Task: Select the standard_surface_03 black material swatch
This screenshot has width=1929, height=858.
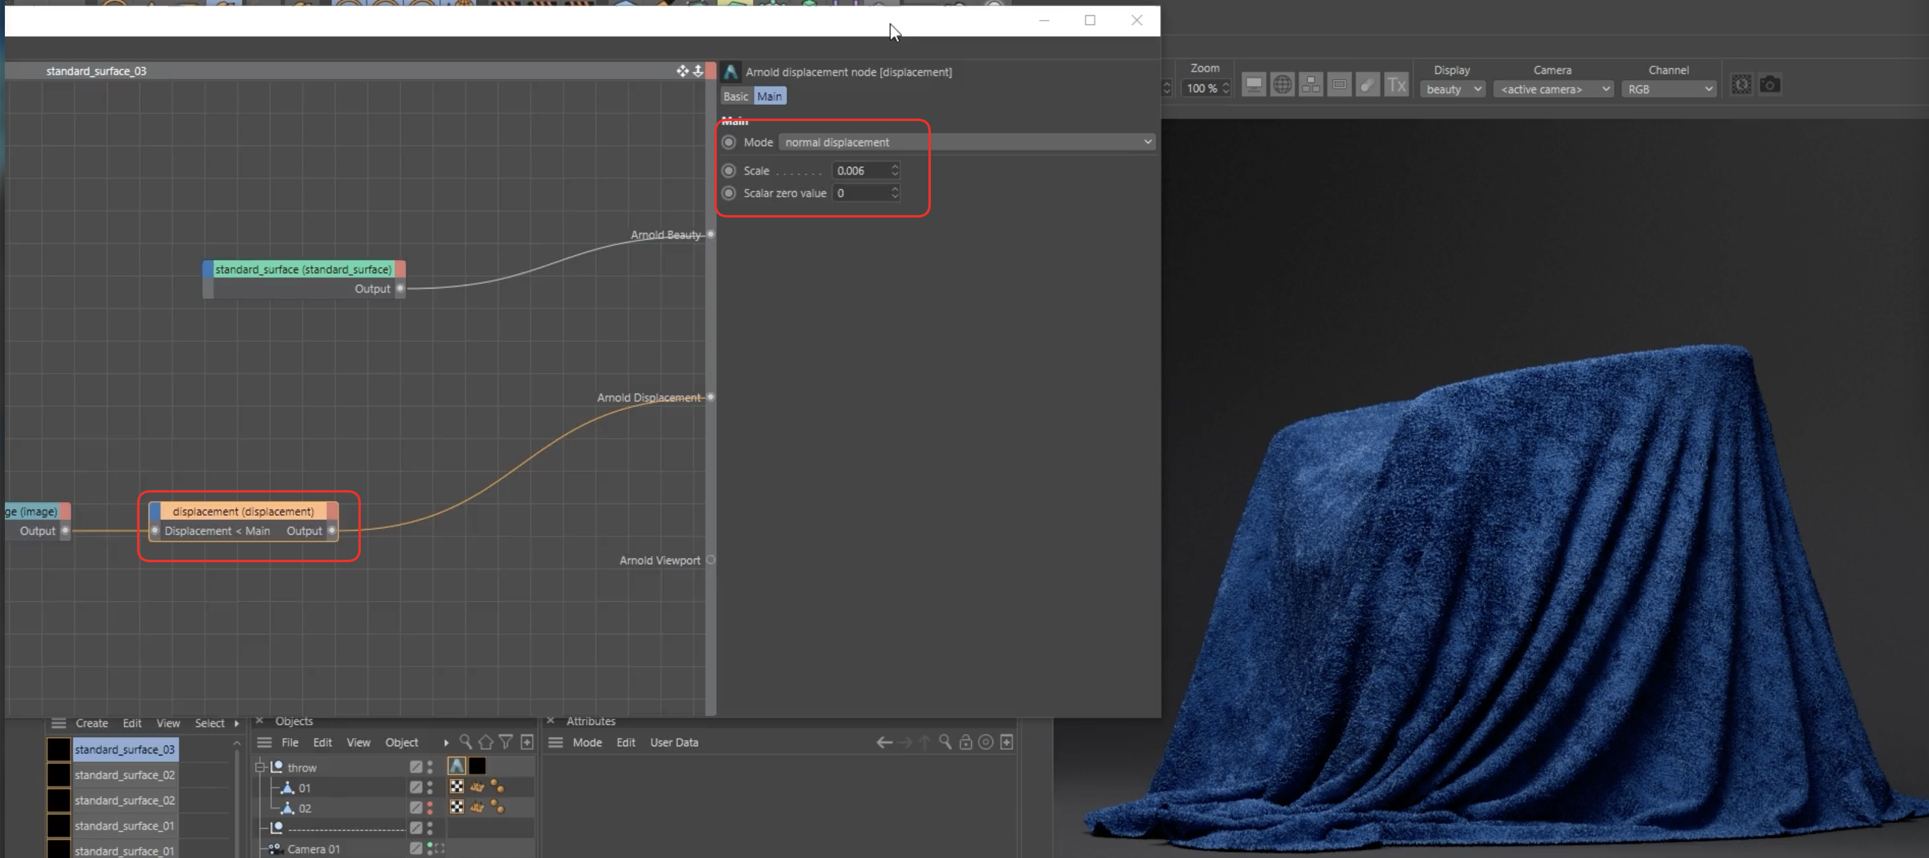Action: (59, 750)
